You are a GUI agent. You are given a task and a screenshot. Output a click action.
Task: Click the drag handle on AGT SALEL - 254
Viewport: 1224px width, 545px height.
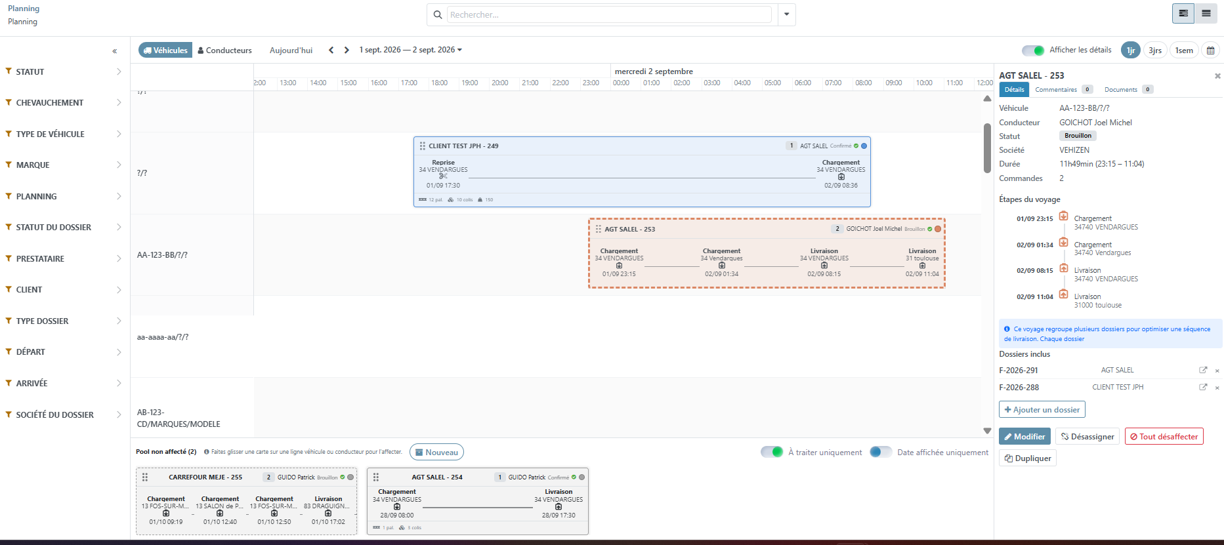376,477
